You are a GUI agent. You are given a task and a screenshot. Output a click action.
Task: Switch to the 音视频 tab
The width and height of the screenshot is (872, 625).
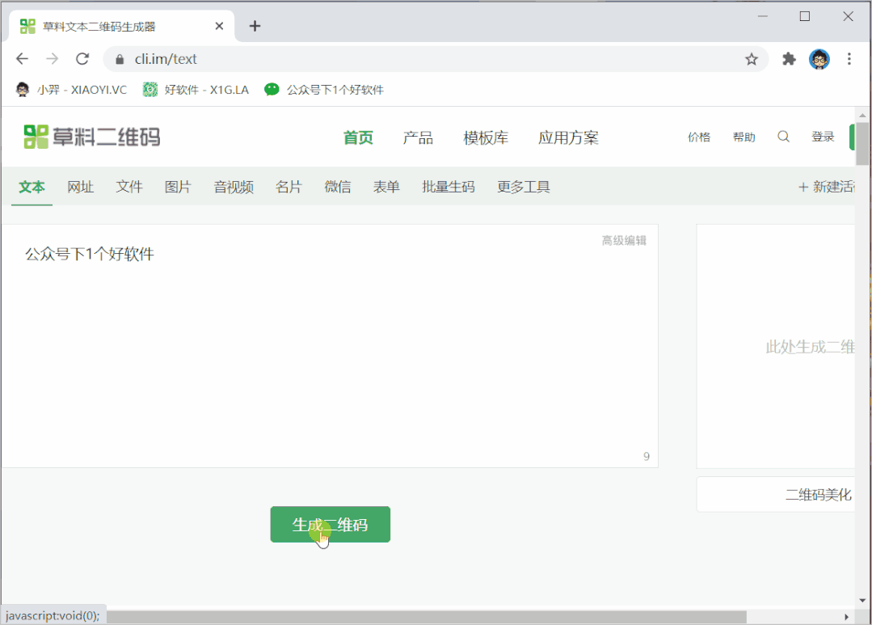click(234, 187)
